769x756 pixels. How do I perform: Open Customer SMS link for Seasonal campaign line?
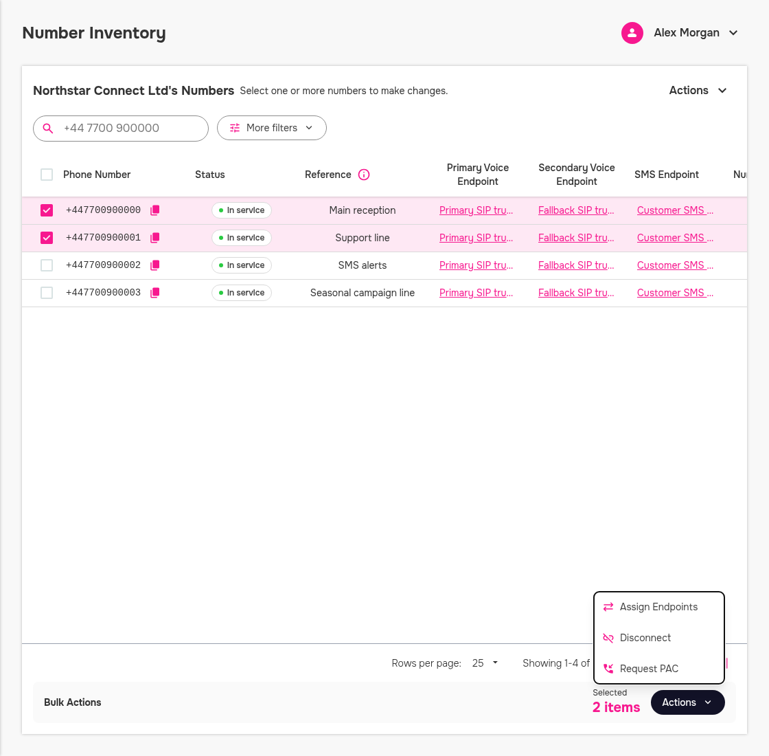675,293
